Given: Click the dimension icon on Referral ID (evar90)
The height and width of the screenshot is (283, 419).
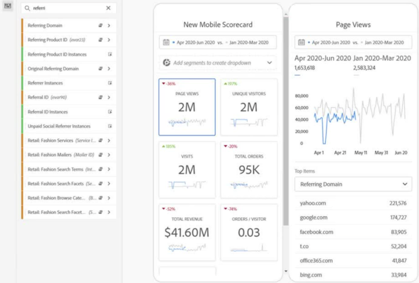Looking at the screenshot, I should (x=101, y=97).
